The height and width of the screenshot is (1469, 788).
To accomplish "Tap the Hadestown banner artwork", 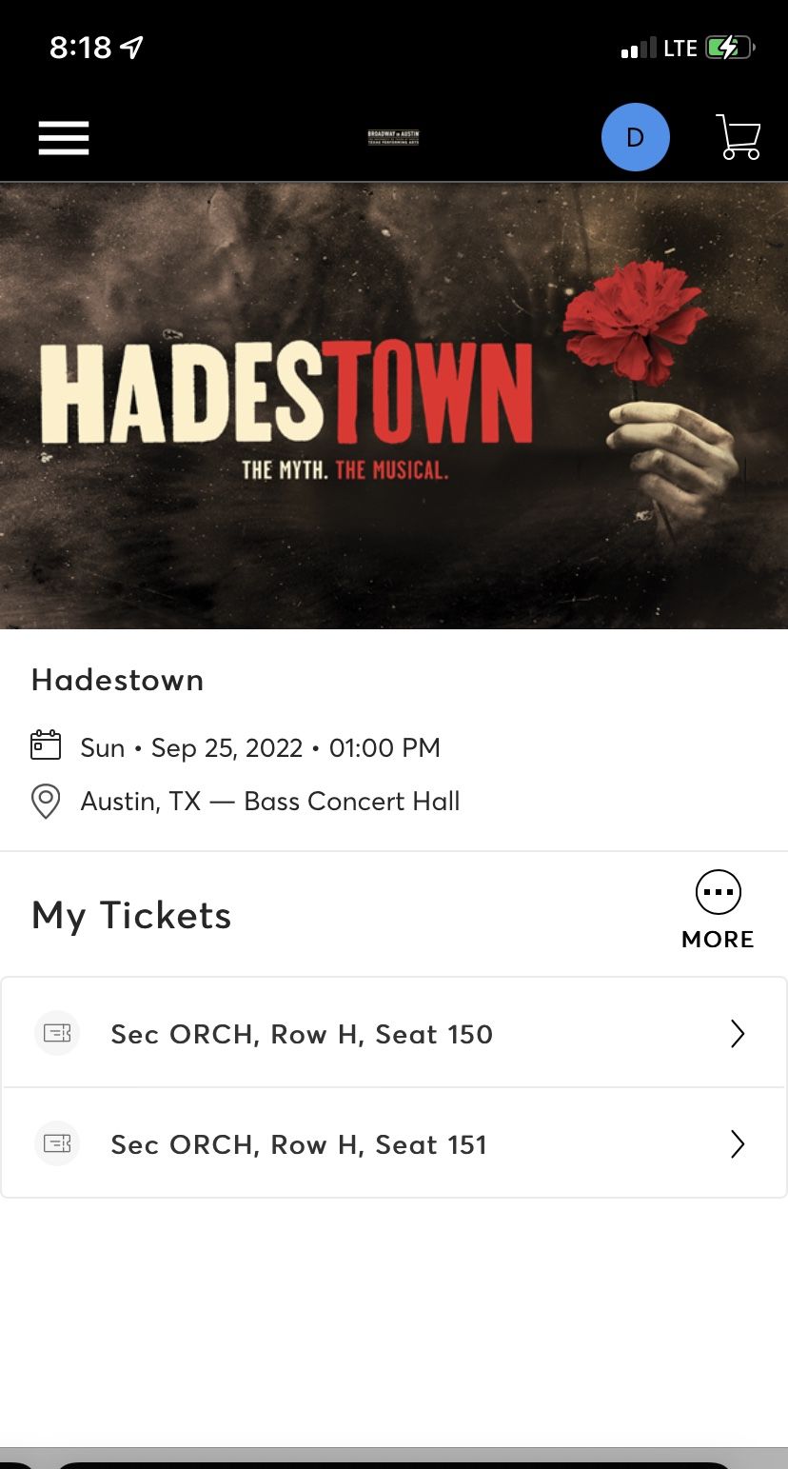I will [394, 403].
